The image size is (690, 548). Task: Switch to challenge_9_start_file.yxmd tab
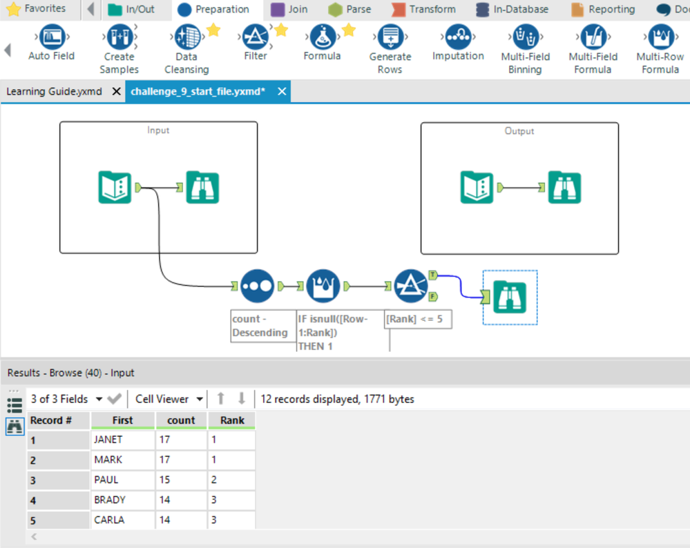[x=198, y=92]
